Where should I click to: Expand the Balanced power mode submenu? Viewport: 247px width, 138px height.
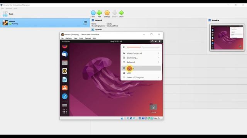click(x=141, y=62)
